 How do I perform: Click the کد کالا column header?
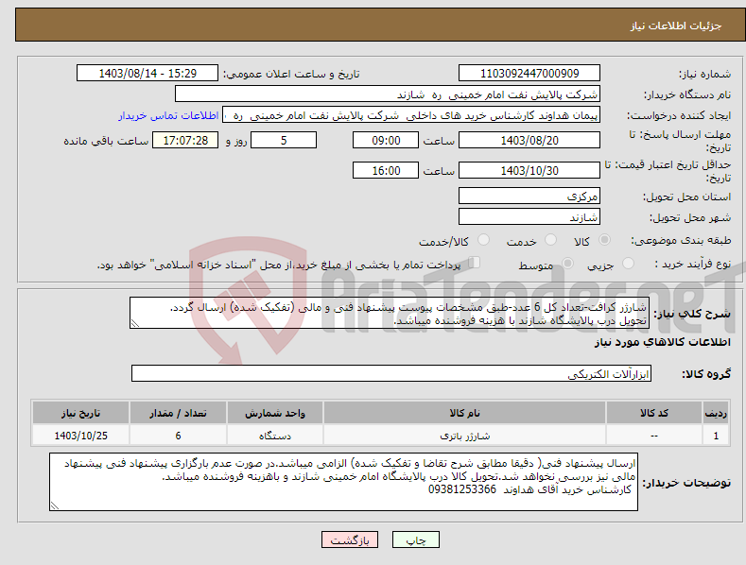[654, 413]
